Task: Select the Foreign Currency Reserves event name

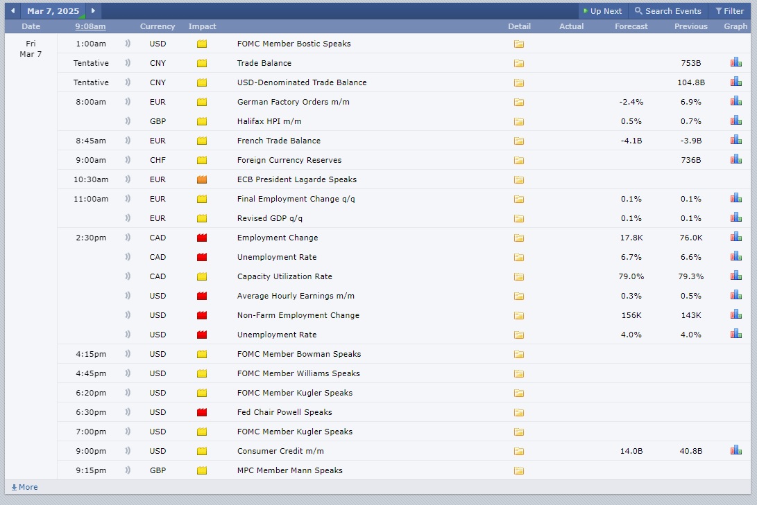Action: [289, 160]
